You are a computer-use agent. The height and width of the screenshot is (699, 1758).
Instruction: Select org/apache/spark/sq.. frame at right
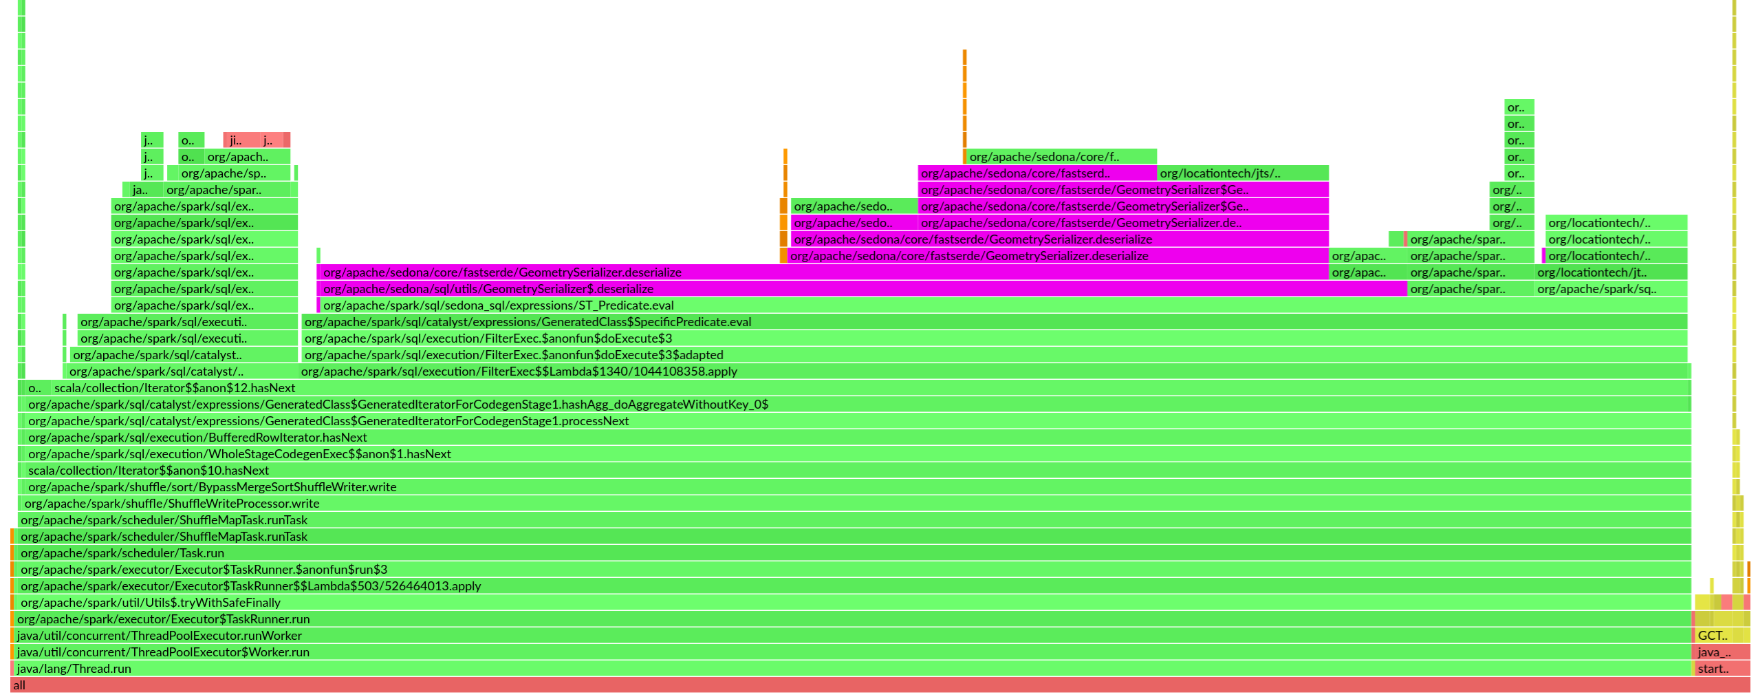click(x=1611, y=288)
